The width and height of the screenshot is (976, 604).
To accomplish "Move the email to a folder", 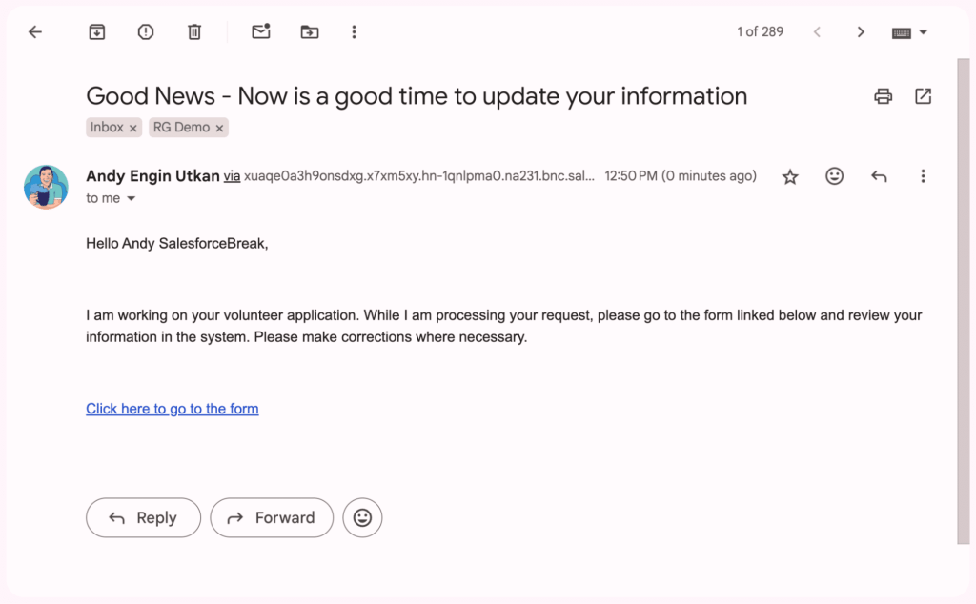I will [x=309, y=31].
